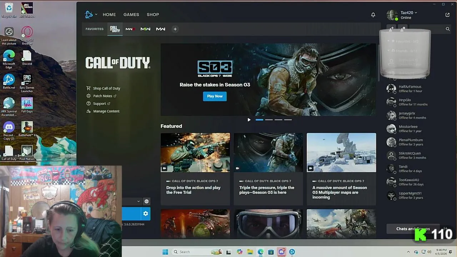Select the Opera GX Browser desktop icon
Image resolution: width=457 pixels, height=257 pixels.
(27, 36)
